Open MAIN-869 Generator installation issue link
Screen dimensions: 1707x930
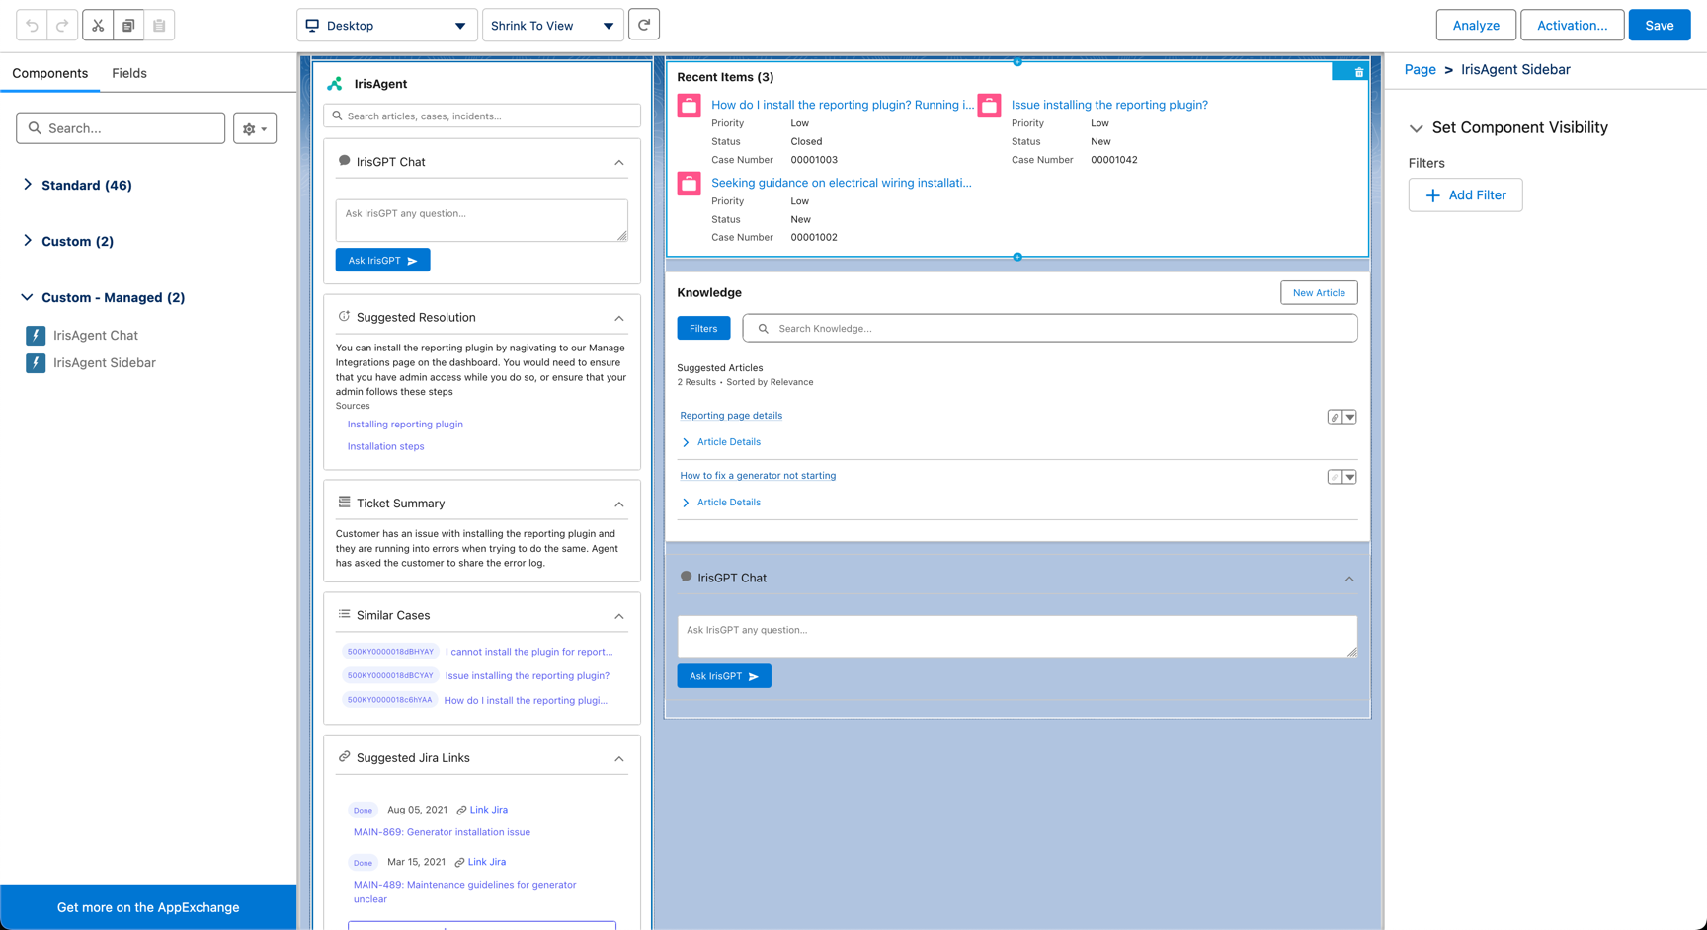(442, 832)
